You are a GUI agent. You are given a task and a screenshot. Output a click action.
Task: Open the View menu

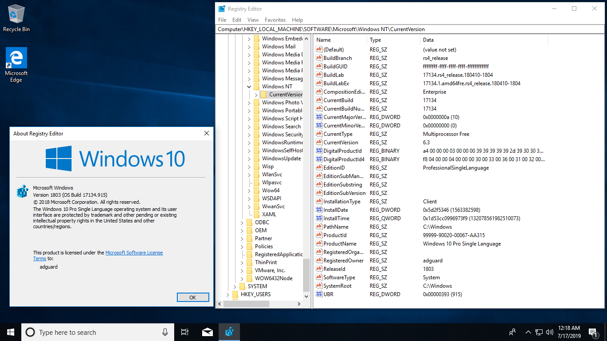253,20
